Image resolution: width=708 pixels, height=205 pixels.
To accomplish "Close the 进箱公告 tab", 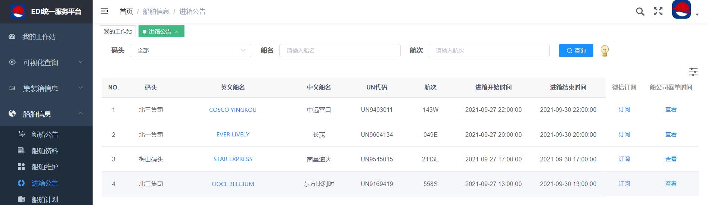I will click(177, 32).
